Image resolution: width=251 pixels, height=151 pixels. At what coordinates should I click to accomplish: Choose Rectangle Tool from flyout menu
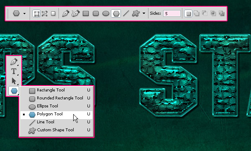pos(56,90)
